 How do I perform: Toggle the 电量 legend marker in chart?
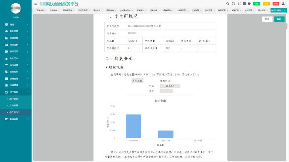[x=158, y=145]
